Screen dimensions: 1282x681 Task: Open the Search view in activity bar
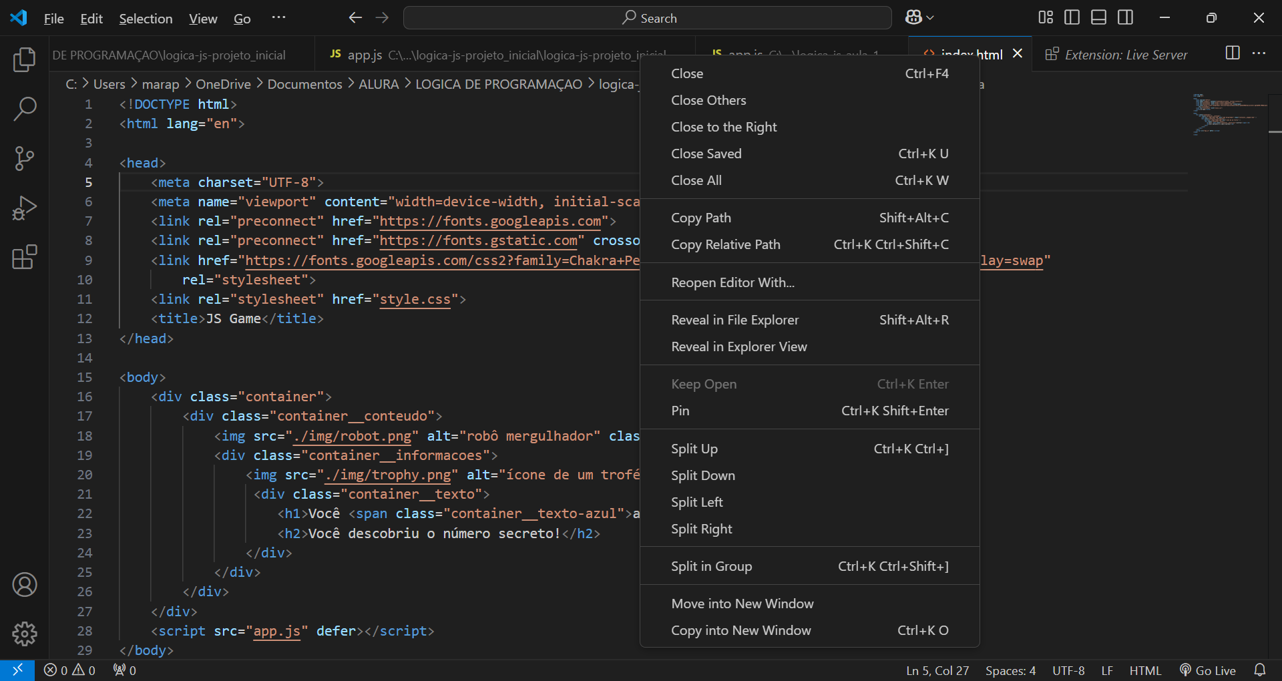25,109
